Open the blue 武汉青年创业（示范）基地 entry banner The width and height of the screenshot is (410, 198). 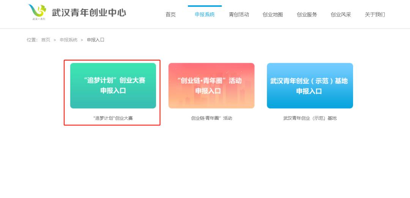coord(310,86)
